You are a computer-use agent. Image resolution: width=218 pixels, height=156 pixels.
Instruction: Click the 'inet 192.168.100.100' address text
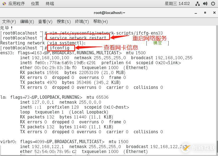click(44, 58)
